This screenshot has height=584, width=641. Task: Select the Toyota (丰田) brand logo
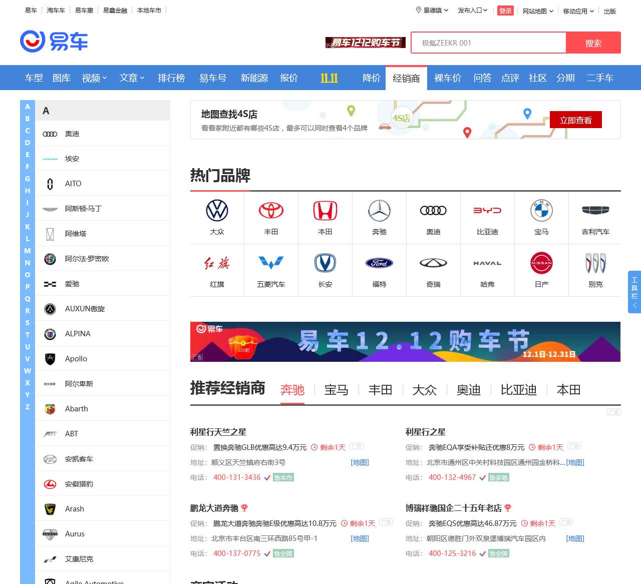pos(271,211)
